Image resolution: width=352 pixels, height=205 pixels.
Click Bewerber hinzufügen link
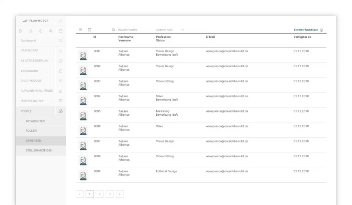(306, 30)
